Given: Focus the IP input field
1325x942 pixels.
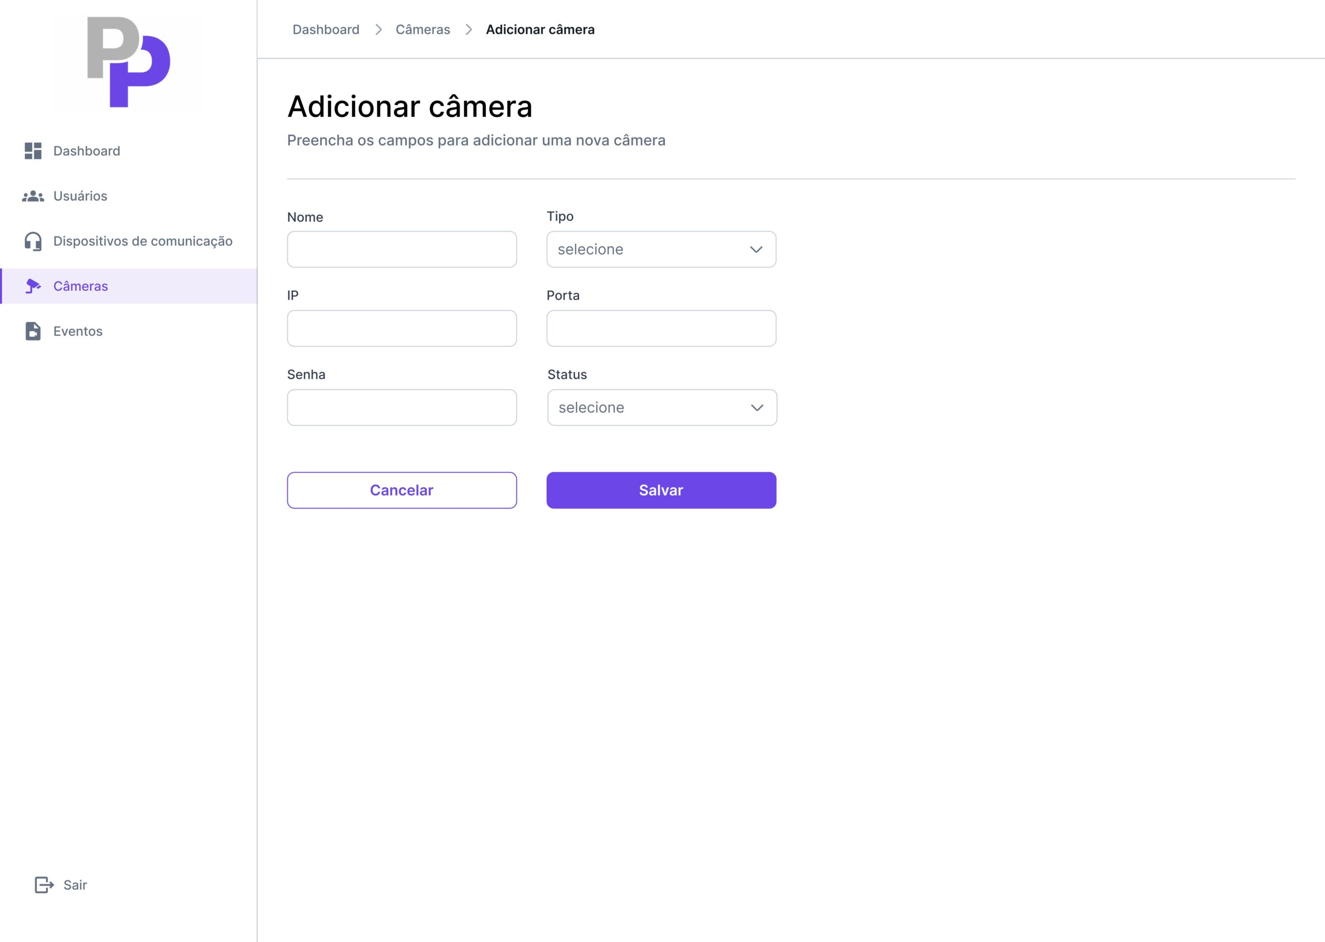Looking at the screenshot, I should click(402, 328).
